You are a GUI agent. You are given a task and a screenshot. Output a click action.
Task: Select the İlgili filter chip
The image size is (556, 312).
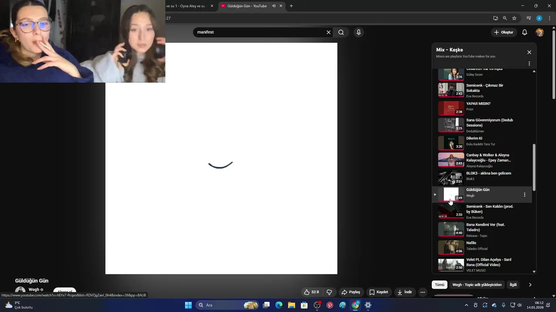click(513, 285)
